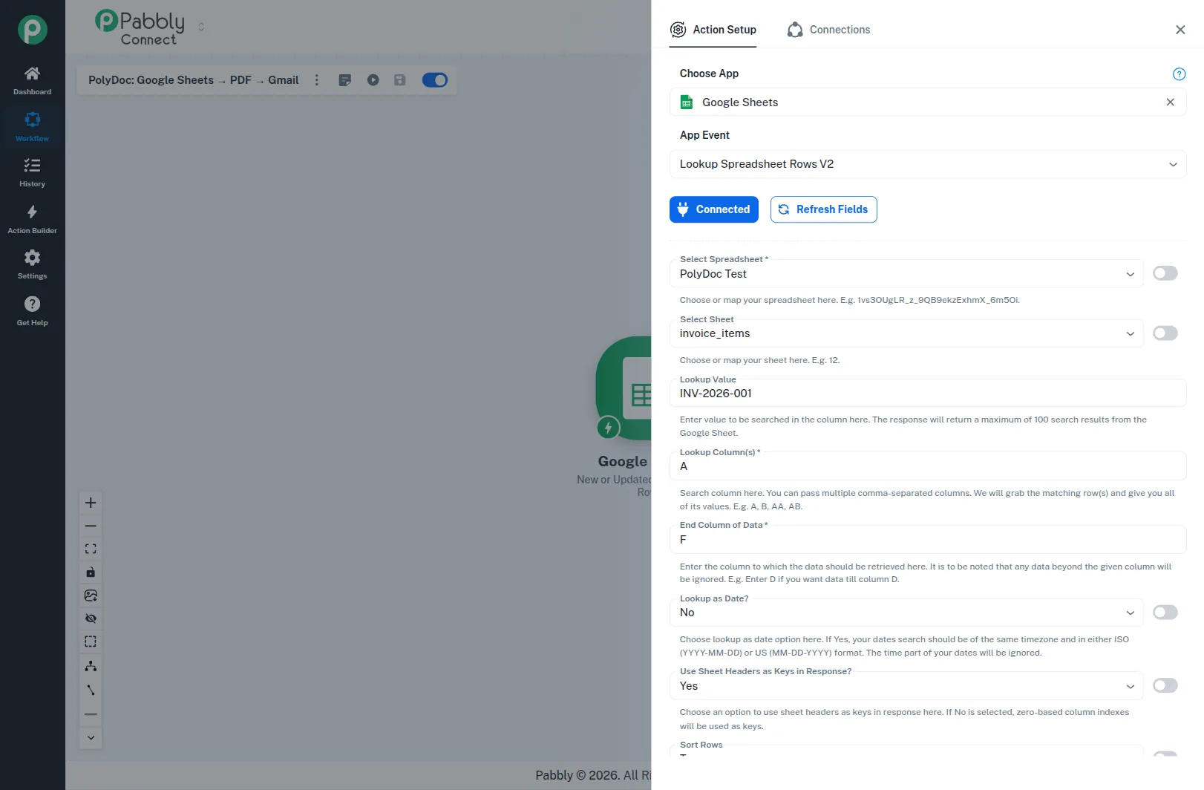Open the Workflow section in the sidebar
The height and width of the screenshot is (790, 1204).
(32, 127)
